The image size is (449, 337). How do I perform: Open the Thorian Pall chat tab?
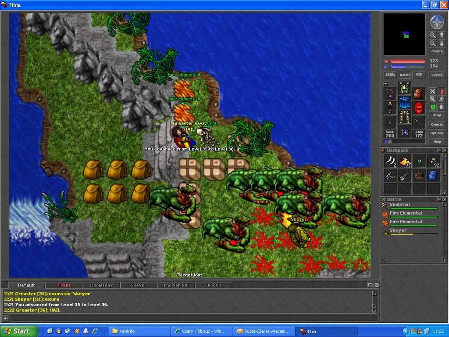[176, 285]
